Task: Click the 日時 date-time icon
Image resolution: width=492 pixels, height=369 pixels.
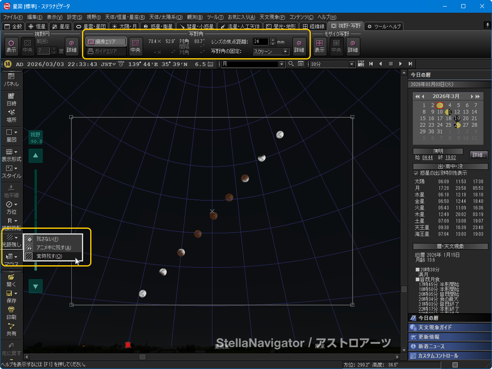Action: [11, 99]
